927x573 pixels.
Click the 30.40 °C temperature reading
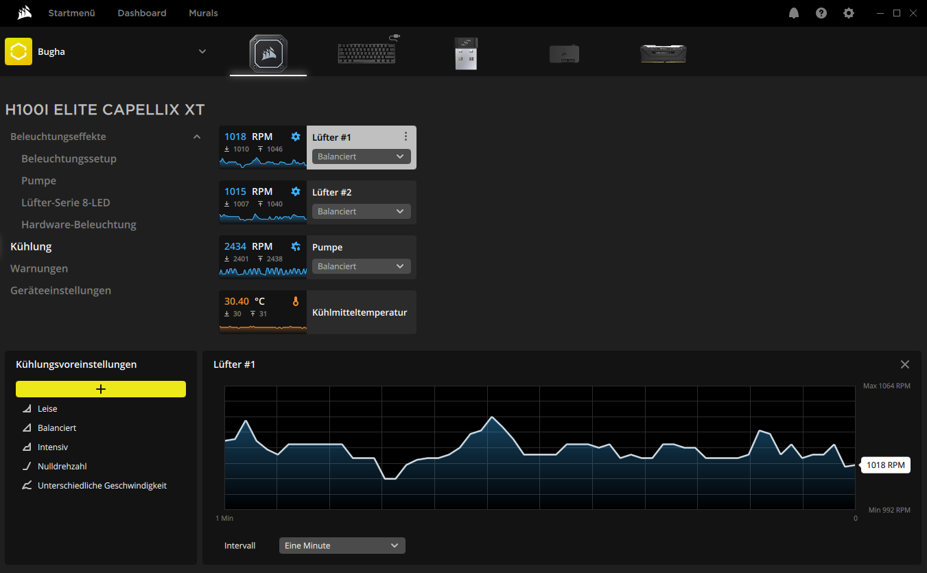pos(244,301)
